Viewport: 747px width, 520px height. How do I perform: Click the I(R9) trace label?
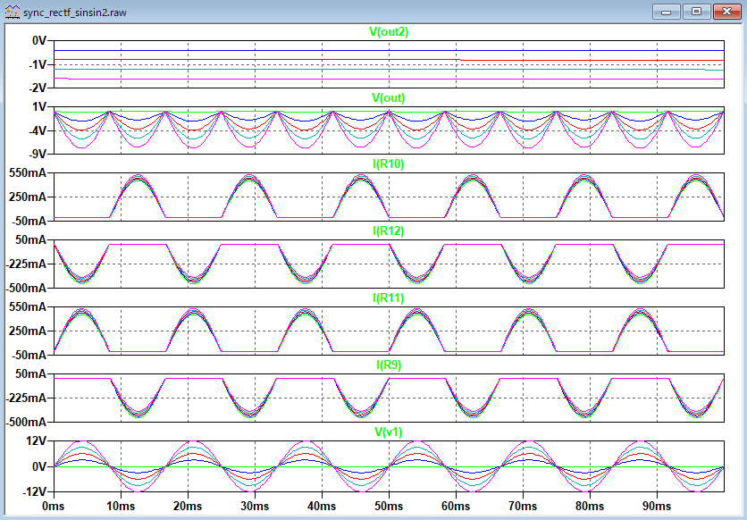click(x=389, y=365)
